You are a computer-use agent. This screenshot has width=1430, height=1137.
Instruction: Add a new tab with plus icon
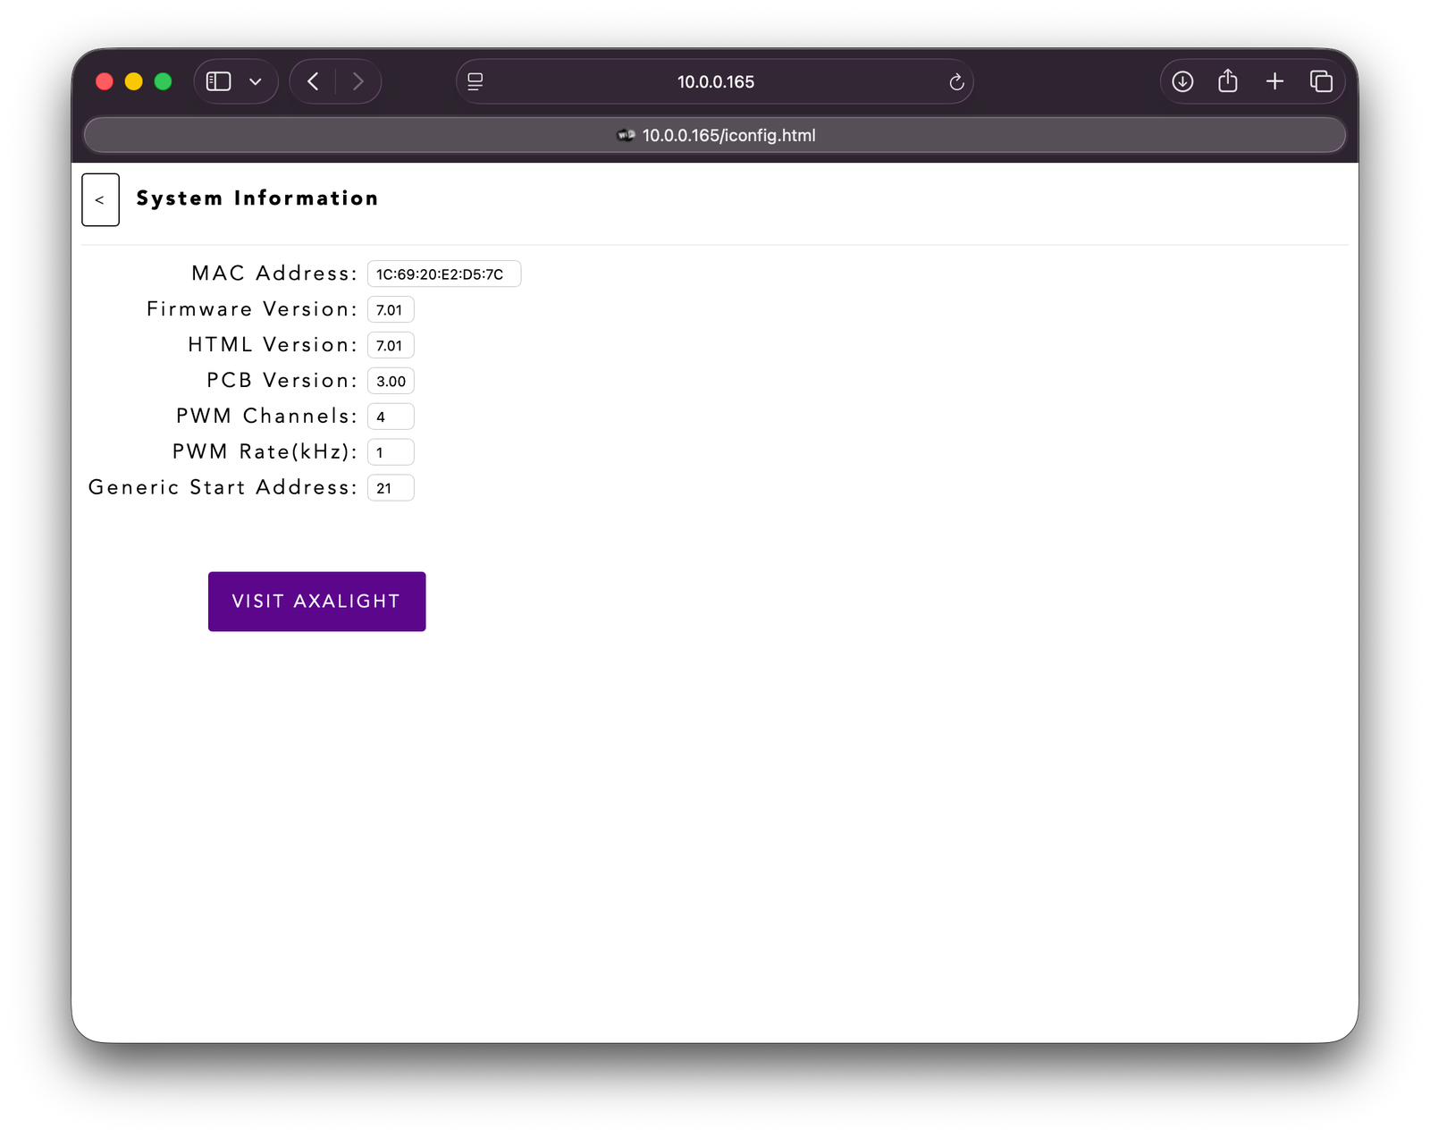coord(1274,81)
